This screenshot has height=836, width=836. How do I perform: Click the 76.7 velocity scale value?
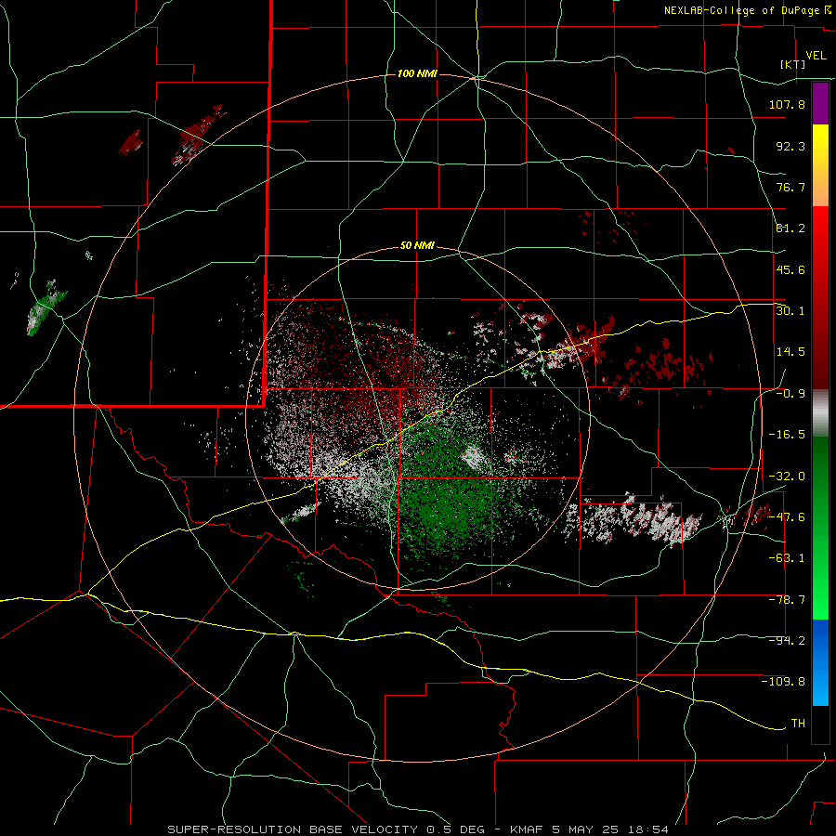point(790,187)
